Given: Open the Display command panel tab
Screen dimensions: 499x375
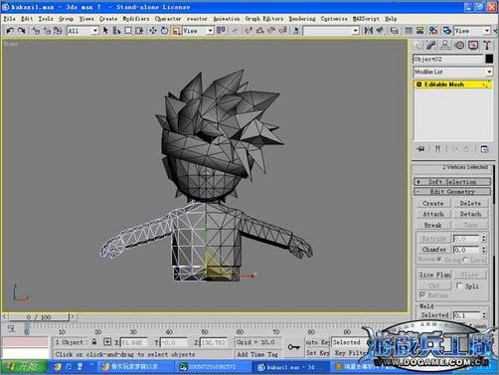Looking at the screenshot, I should click(x=473, y=45).
